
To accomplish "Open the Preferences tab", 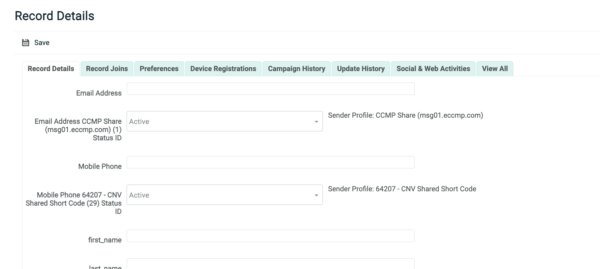I will click(159, 69).
